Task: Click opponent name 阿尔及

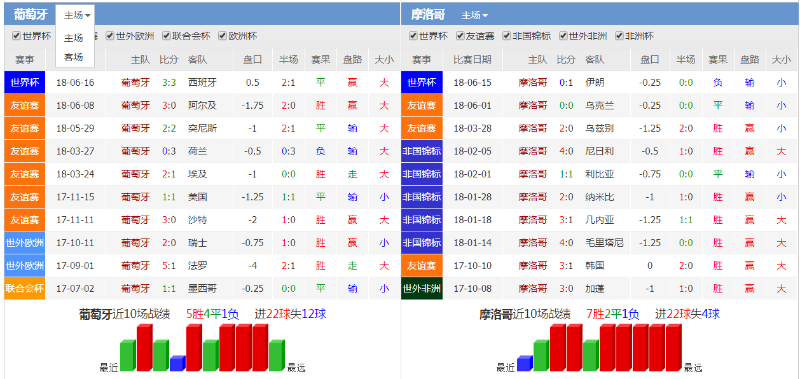Action: [x=203, y=106]
